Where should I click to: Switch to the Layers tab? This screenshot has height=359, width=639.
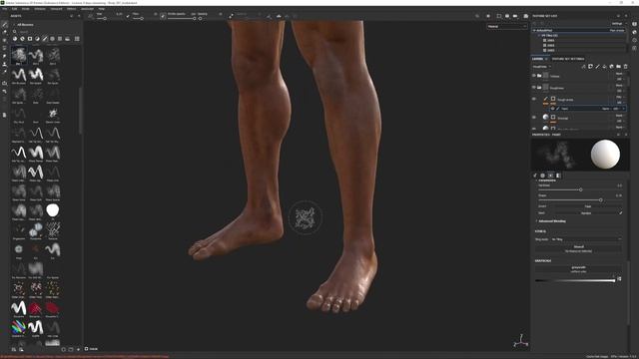(x=538, y=59)
